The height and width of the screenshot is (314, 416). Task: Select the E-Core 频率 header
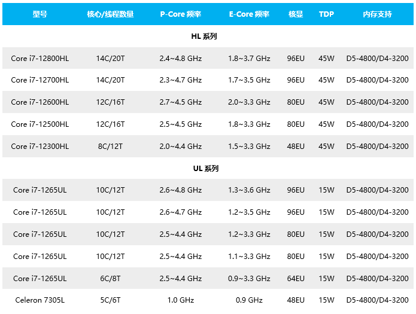pyautogui.click(x=249, y=14)
